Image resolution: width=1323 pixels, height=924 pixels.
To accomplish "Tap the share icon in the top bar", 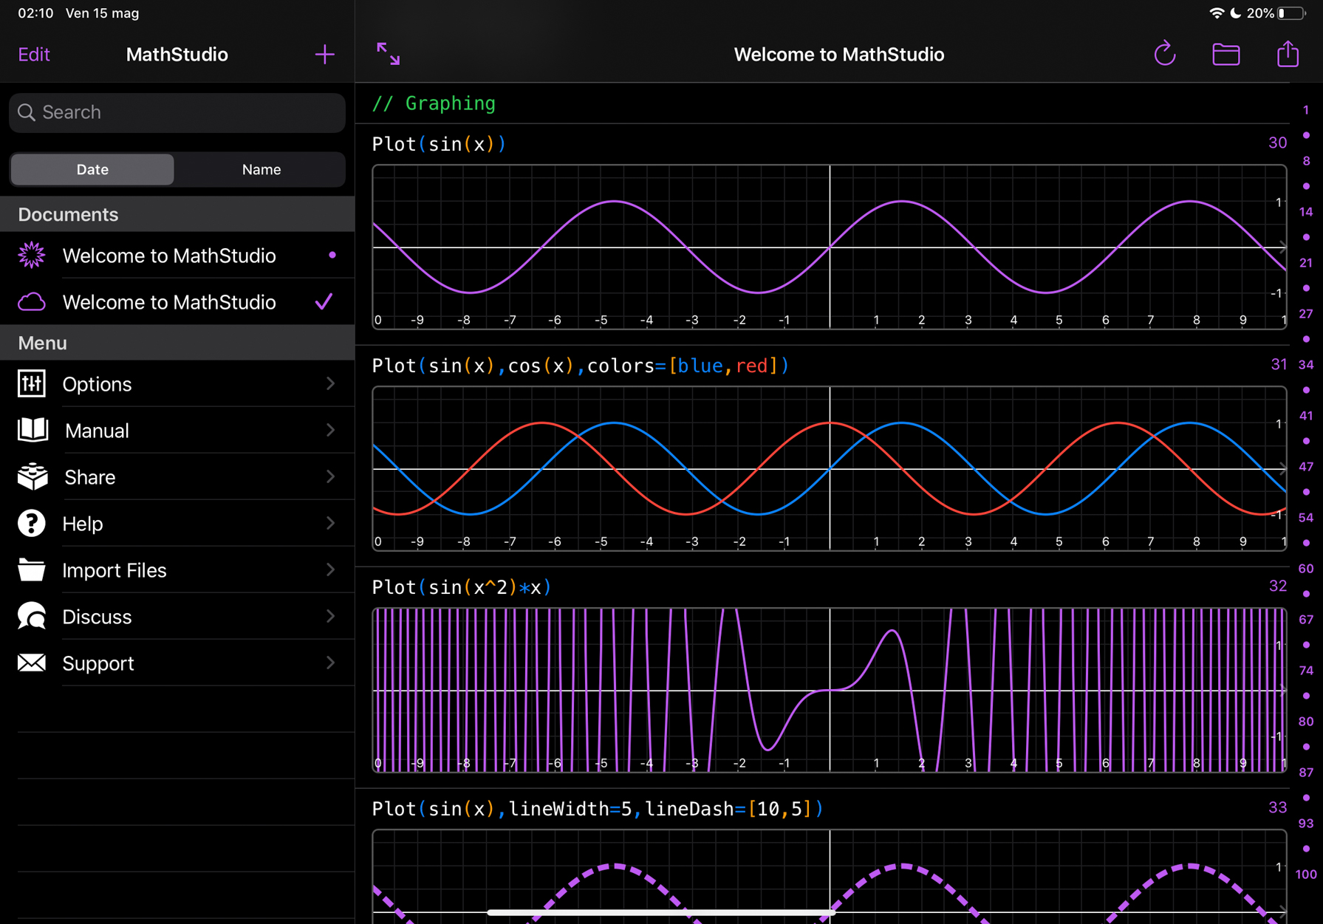I will 1288,53.
